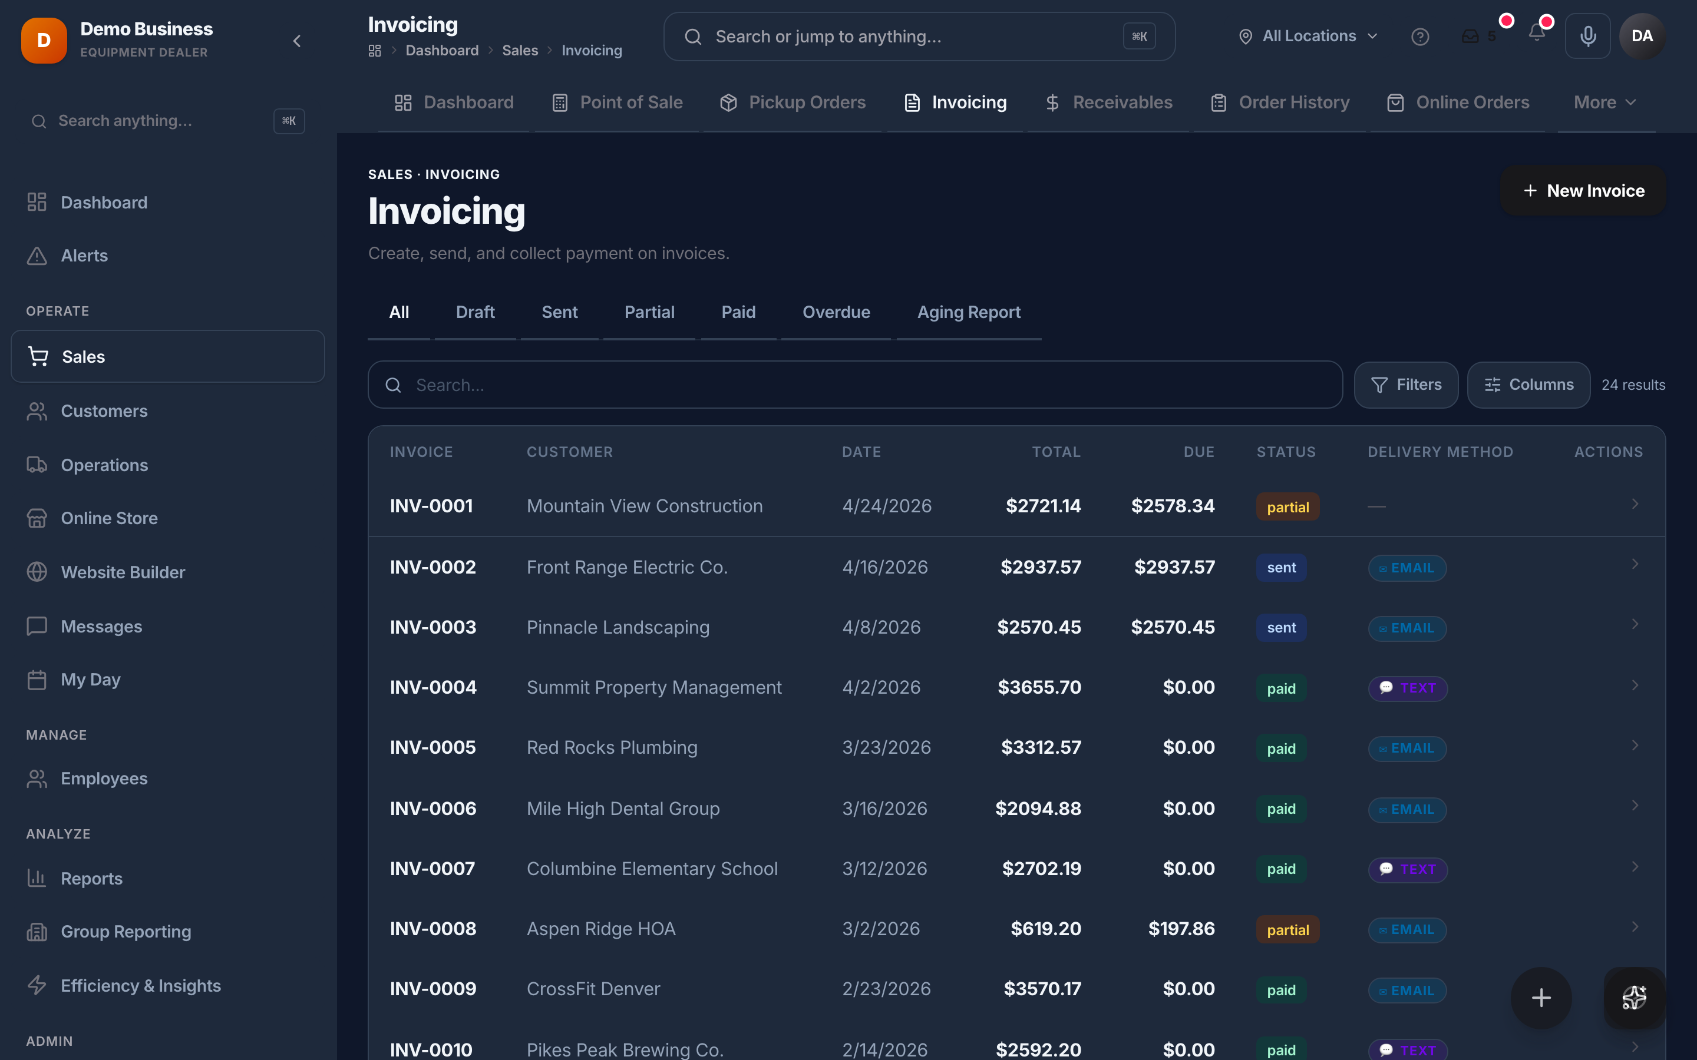
Task: Click the EMAIL badge on INV-0009
Action: pos(1407,991)
